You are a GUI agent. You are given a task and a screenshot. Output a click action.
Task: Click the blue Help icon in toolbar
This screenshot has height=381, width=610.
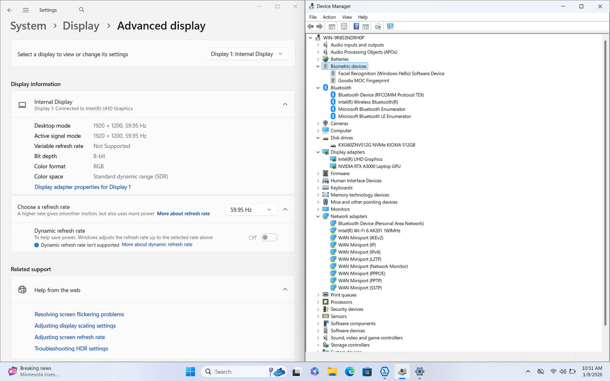pyautogui.click(x=356, y=26)
